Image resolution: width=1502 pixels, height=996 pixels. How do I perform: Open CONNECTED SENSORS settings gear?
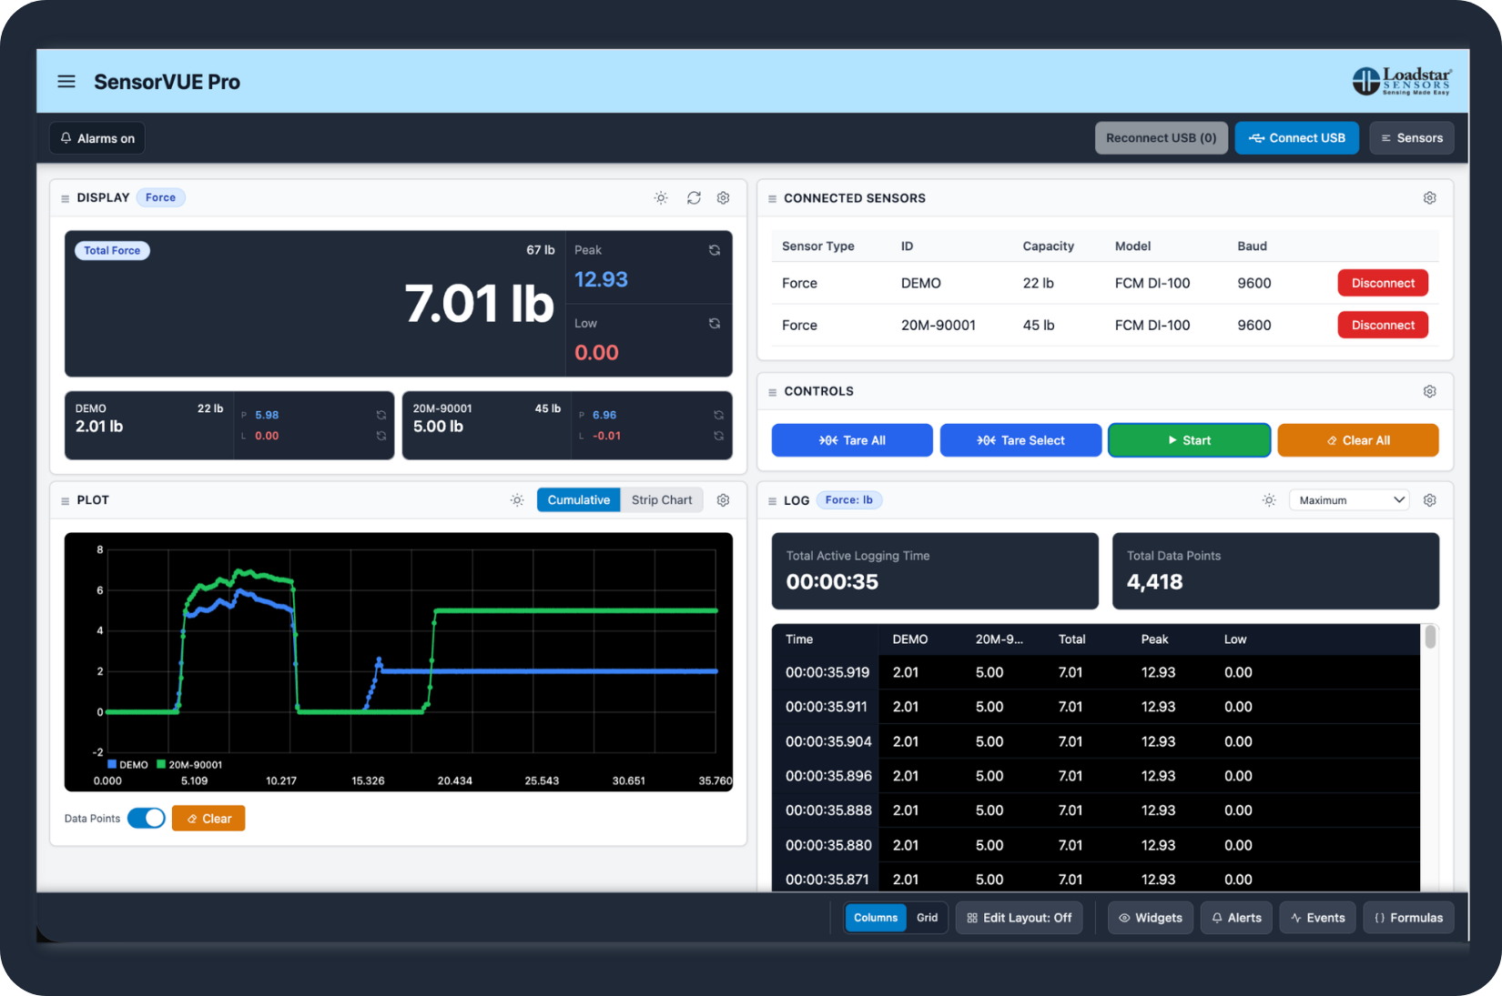coord(1430,197)
